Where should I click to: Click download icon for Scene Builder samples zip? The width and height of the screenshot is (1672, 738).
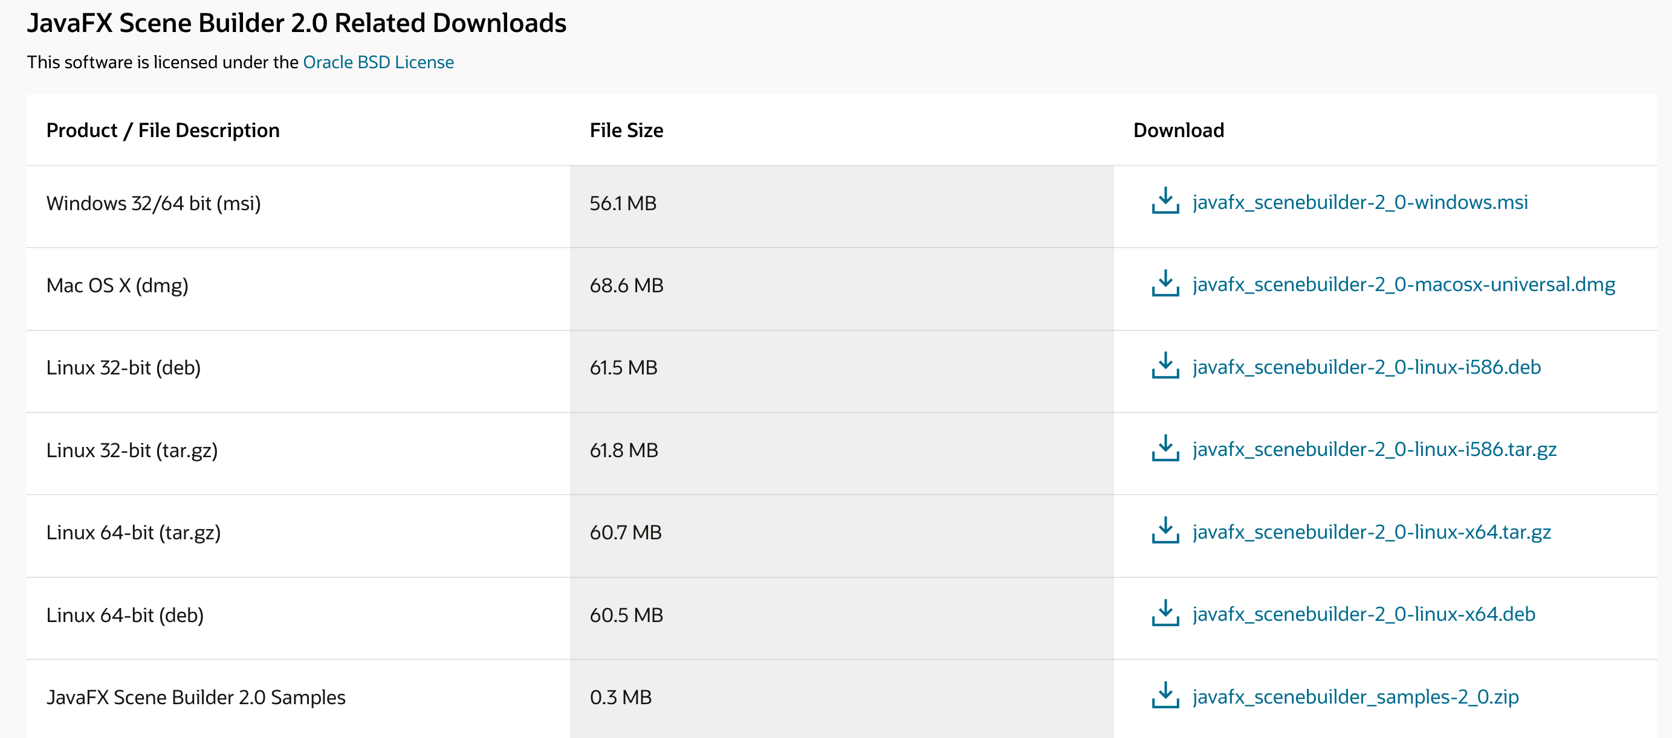point(1165,695)
